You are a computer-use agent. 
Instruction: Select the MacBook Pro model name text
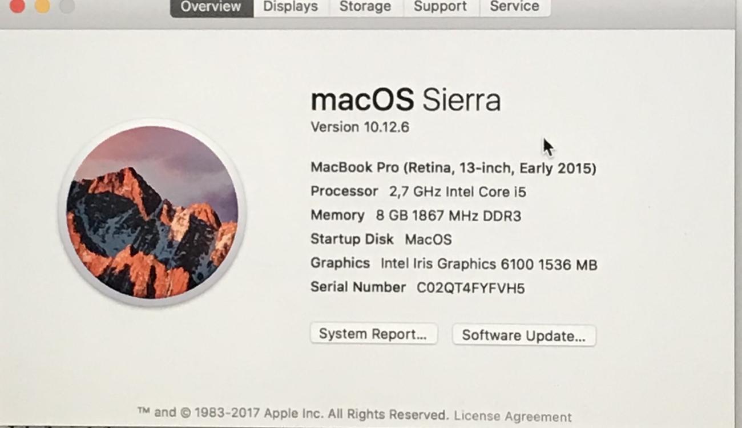[x=453, y=169]
